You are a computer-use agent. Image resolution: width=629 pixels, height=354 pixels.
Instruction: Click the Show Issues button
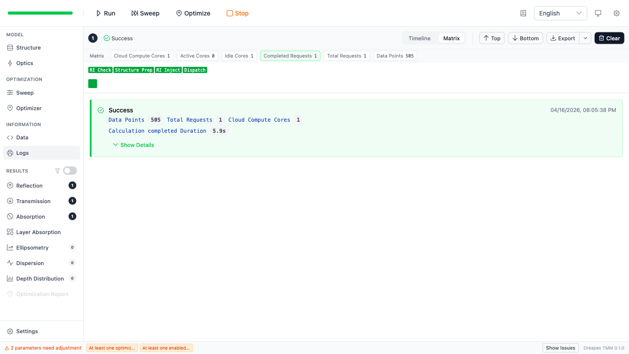[x=560, y=348]
